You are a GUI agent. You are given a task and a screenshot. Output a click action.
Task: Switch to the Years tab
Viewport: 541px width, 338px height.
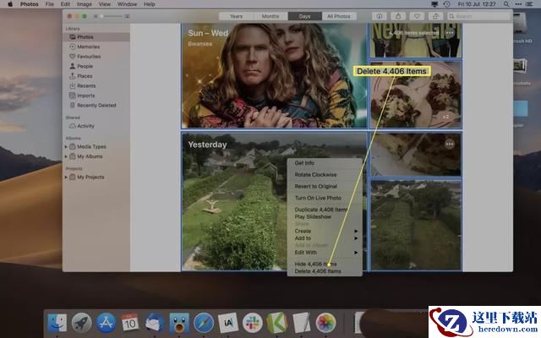pos(236,16)
